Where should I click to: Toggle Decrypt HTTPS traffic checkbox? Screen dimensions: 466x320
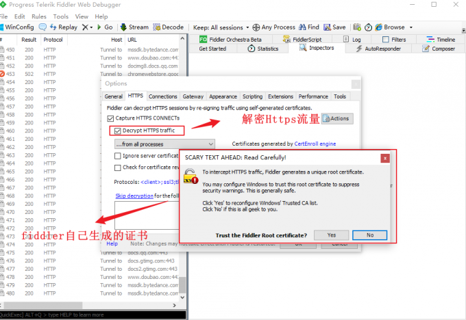click(x=118, y=131)
